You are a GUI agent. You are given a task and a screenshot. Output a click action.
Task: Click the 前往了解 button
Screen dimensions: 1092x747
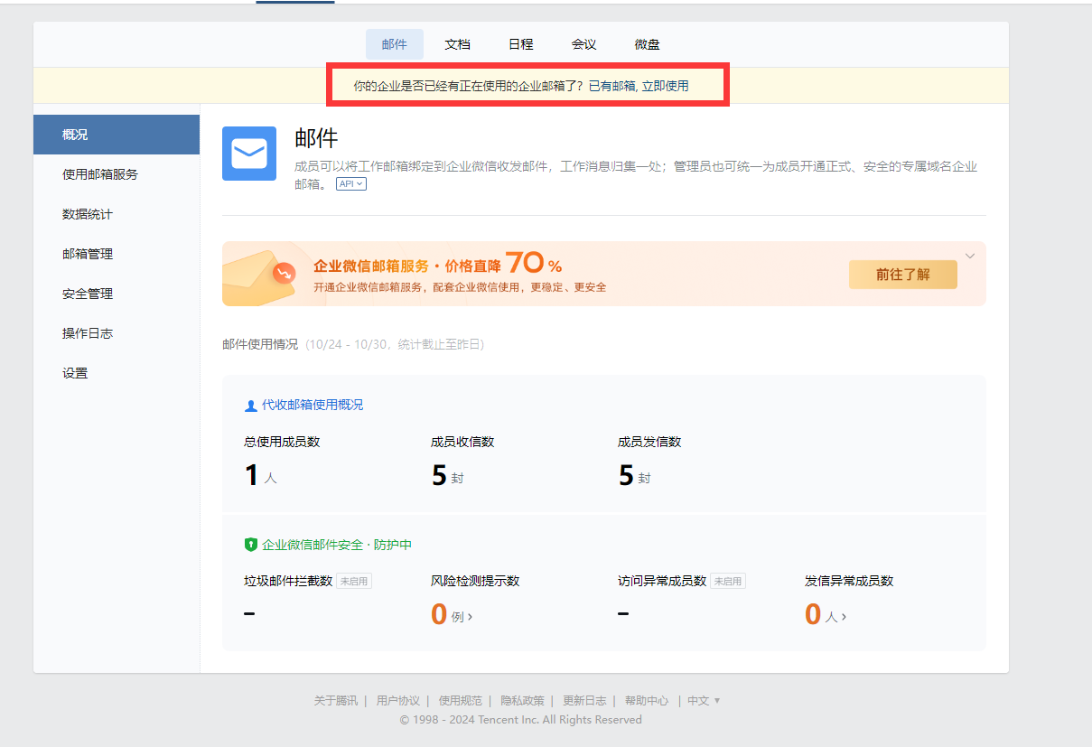(x=902, y=275)
